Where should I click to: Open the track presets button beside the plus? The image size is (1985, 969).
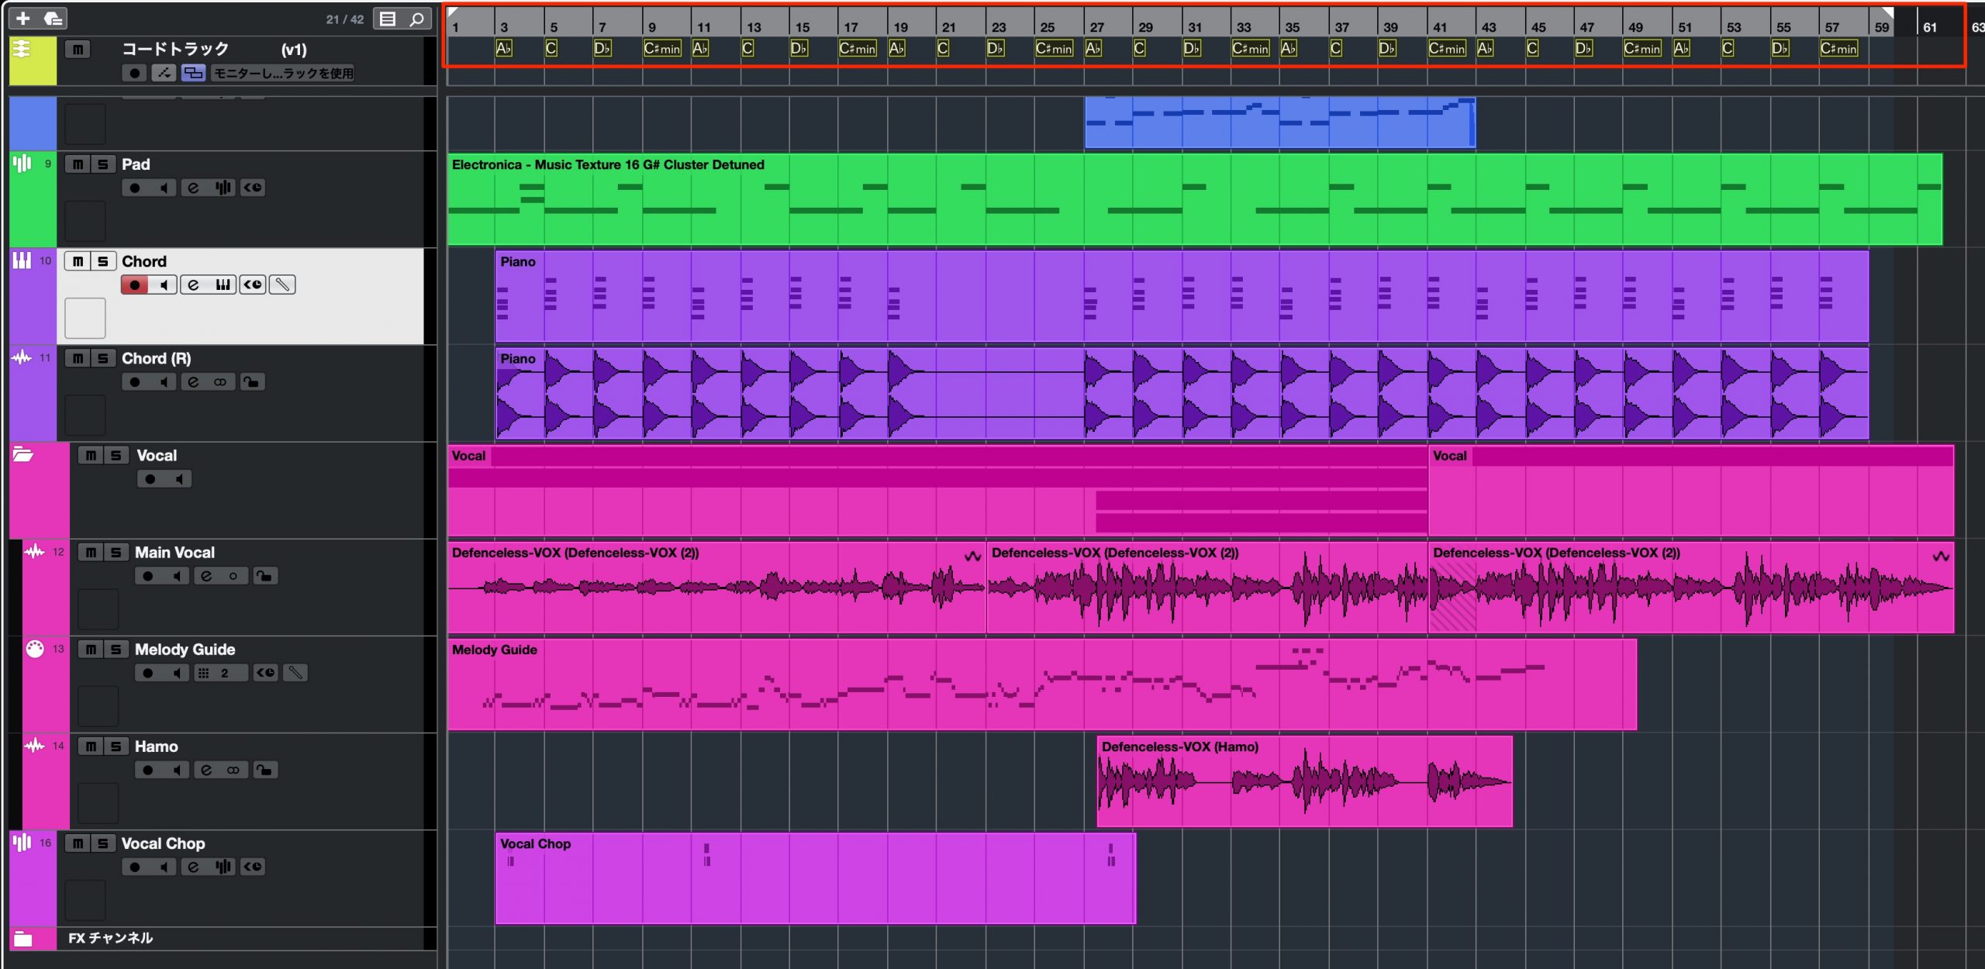click(x=53, y=18)
